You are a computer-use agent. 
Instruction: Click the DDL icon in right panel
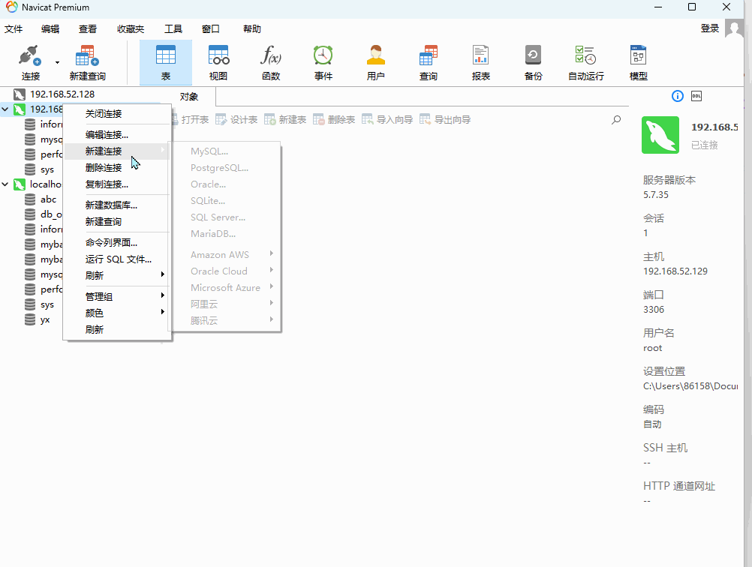point(696,96)
